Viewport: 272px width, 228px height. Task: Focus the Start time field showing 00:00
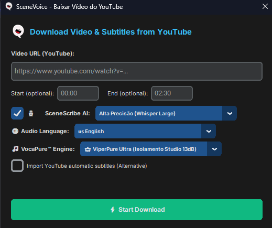[78, 93]
